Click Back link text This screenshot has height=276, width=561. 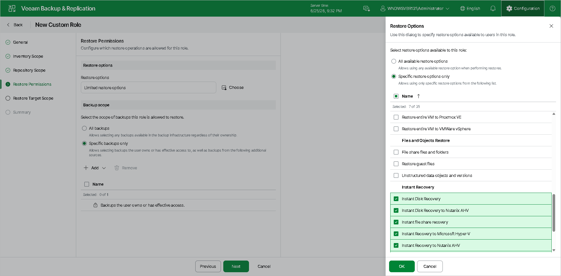point(18,25)
